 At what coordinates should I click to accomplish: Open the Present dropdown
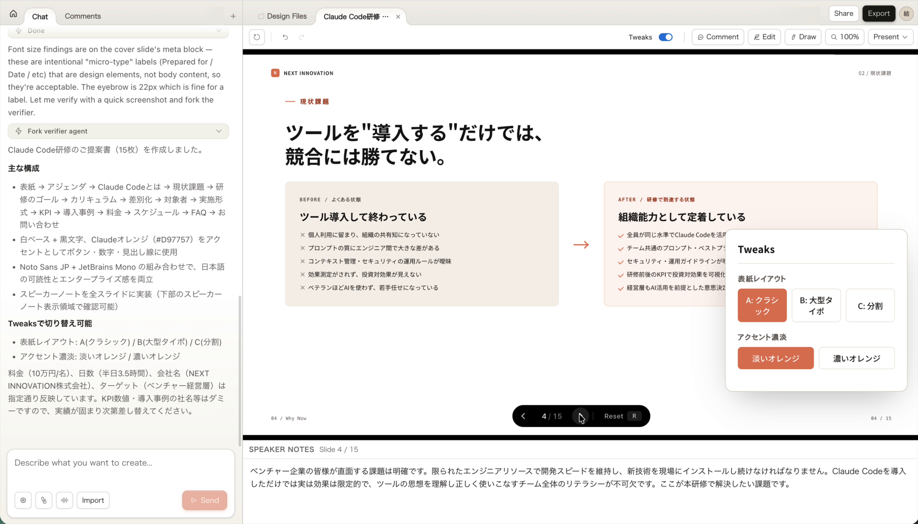pyautogui.click(x=890, y=37)
